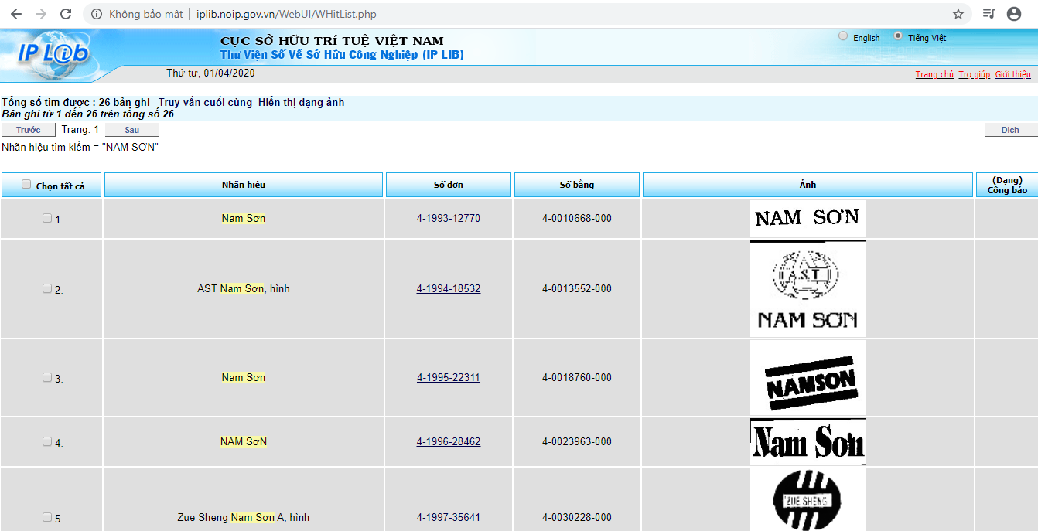This screenshot has height=531, width=1038.
Task: Select the English language radio button
Action: pyautogui.click(x=843, y=36)
